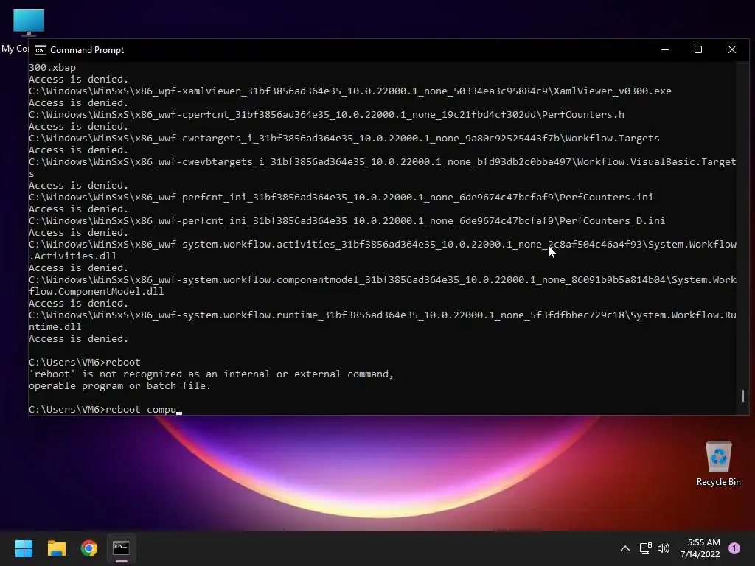Minimize the Command Prompt window
This screenshot has width=755, height=566.
pyautogui.click(x=665, y=49)
